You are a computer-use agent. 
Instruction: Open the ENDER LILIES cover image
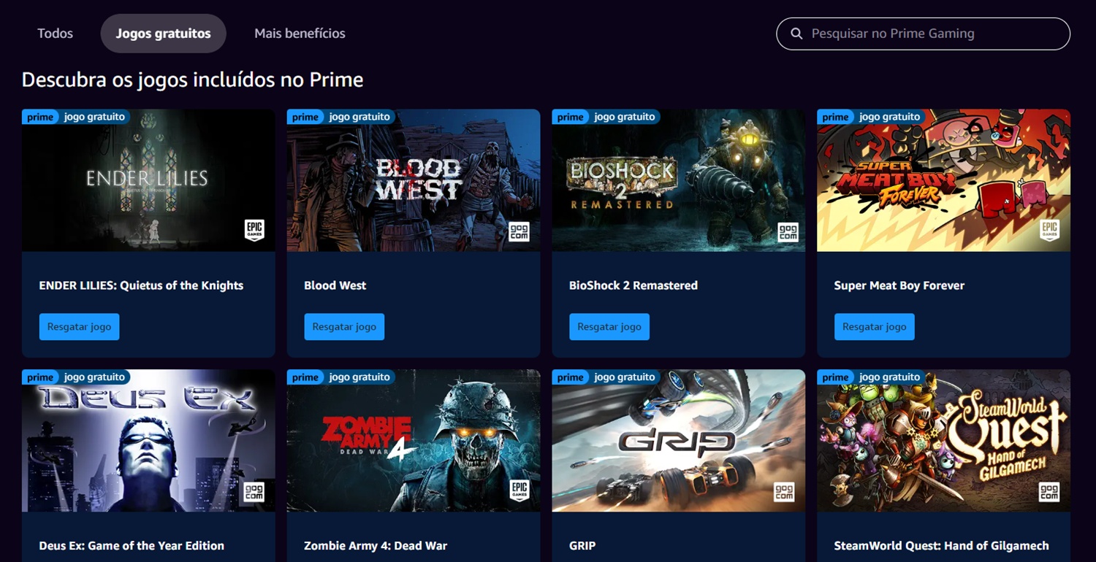(148, 180)
